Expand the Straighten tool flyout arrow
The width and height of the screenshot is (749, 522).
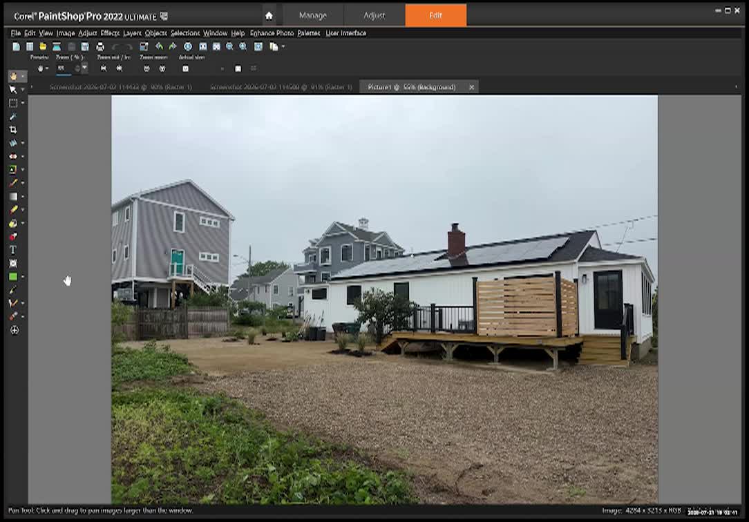point(22,143)
